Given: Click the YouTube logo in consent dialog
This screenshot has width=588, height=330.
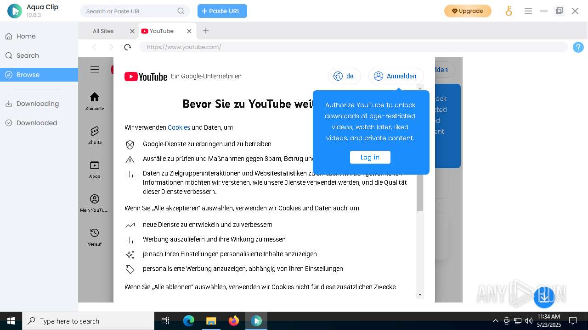Looking at the screenshot, I should point(146,77).
